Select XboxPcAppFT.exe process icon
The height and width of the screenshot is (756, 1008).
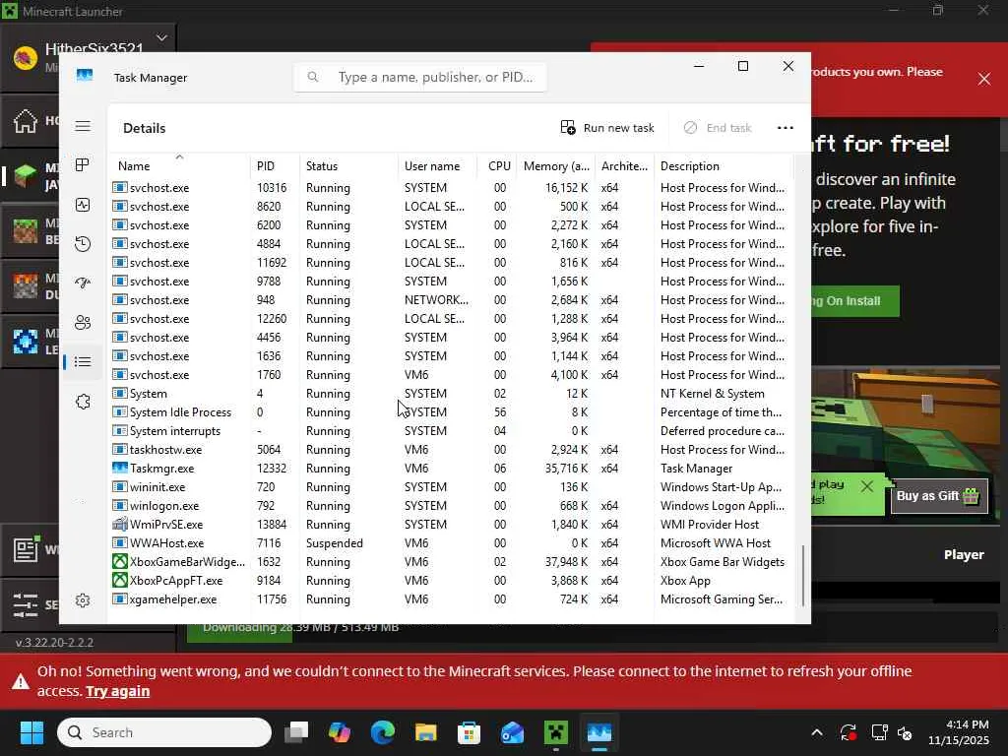tap(119, 581)
